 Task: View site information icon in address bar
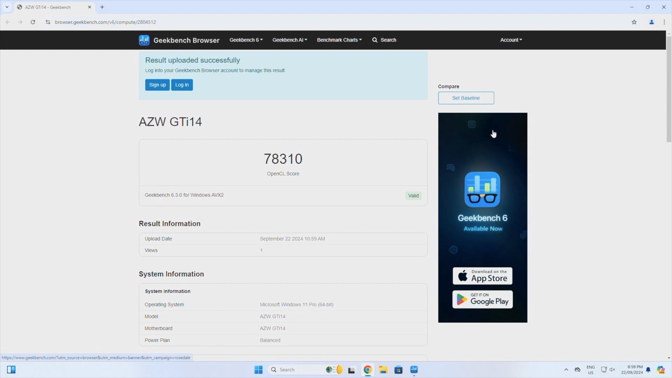[48, 22]
